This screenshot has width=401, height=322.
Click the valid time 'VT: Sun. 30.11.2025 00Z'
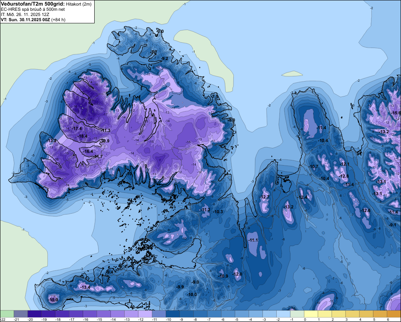point(26,20)
